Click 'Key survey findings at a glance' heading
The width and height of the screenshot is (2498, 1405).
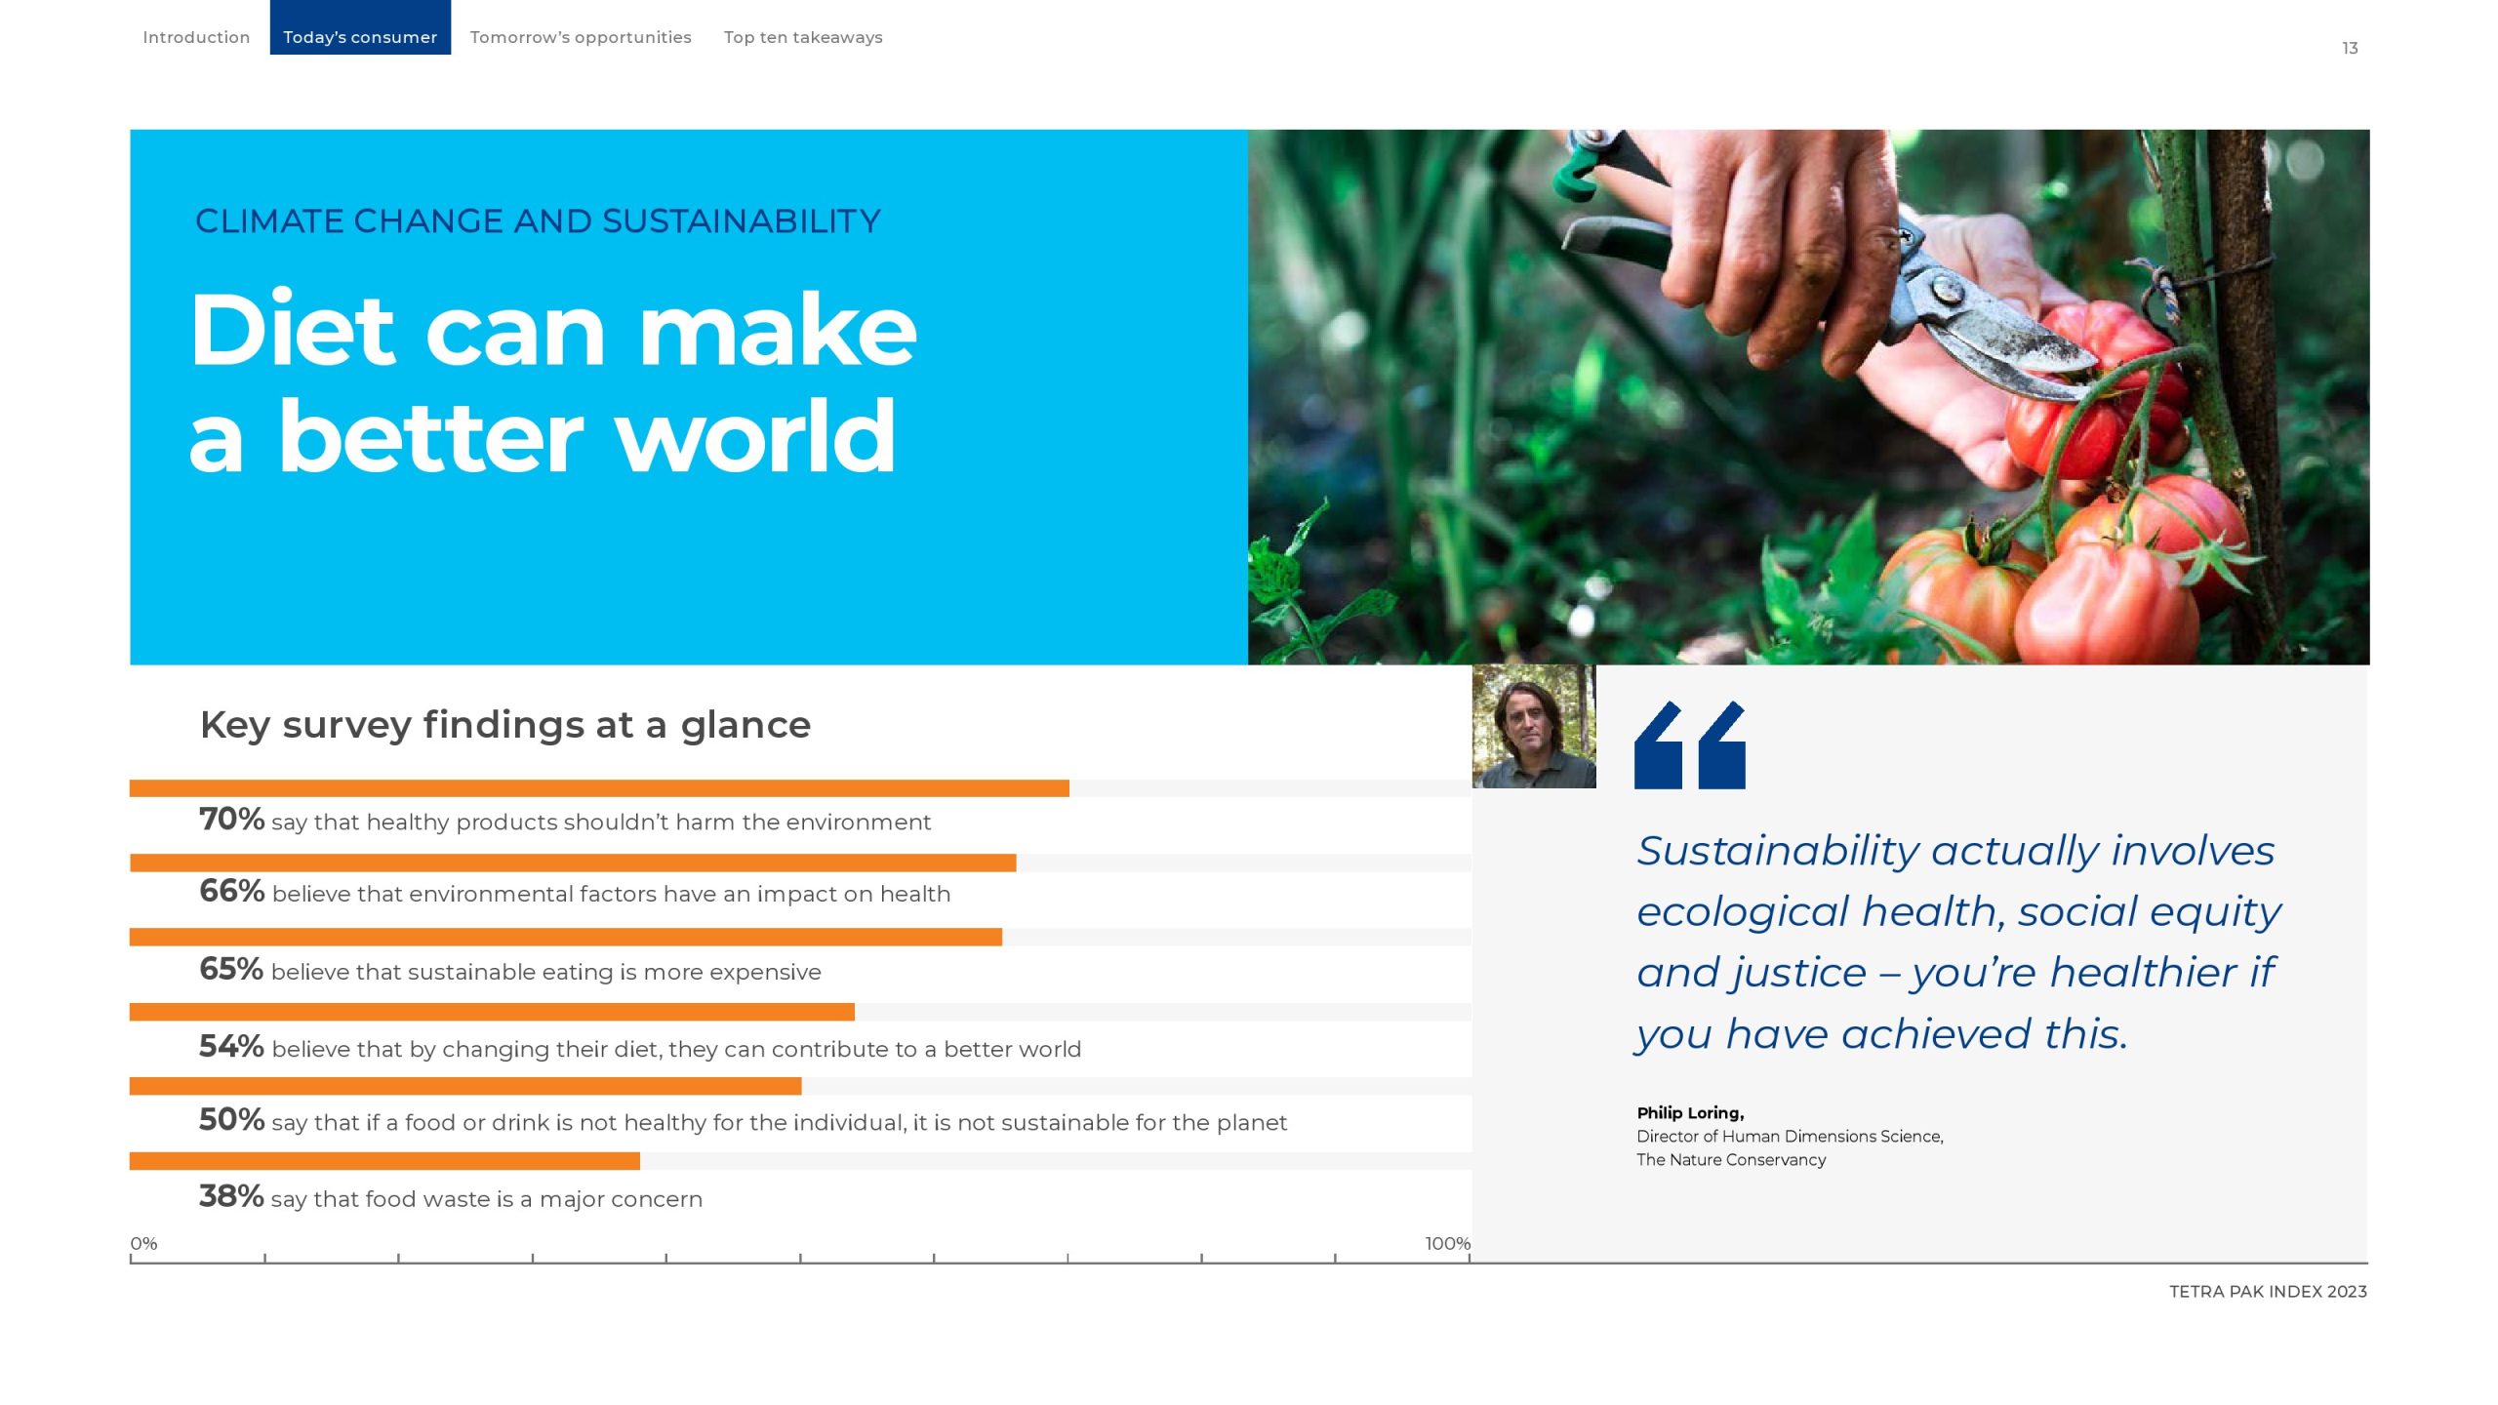click(505, 725)
